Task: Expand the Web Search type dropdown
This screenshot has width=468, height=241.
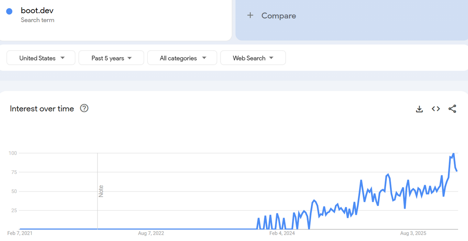Action: point(253,58)
